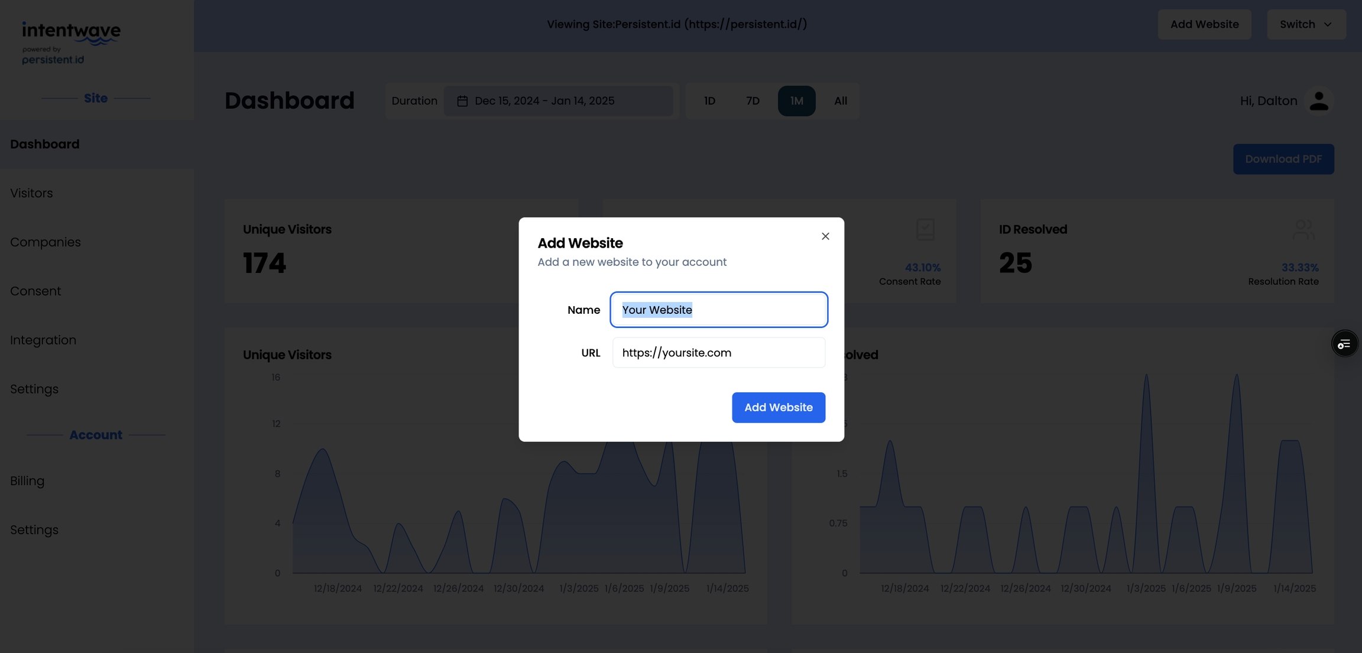Click the consent checkmark card icon
Image resolution: width=1362 pixels, height=653 pixels.
[x=925, y=229]
